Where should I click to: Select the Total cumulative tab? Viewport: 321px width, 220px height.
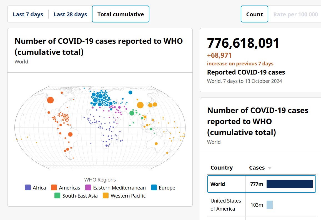point(121,14)
